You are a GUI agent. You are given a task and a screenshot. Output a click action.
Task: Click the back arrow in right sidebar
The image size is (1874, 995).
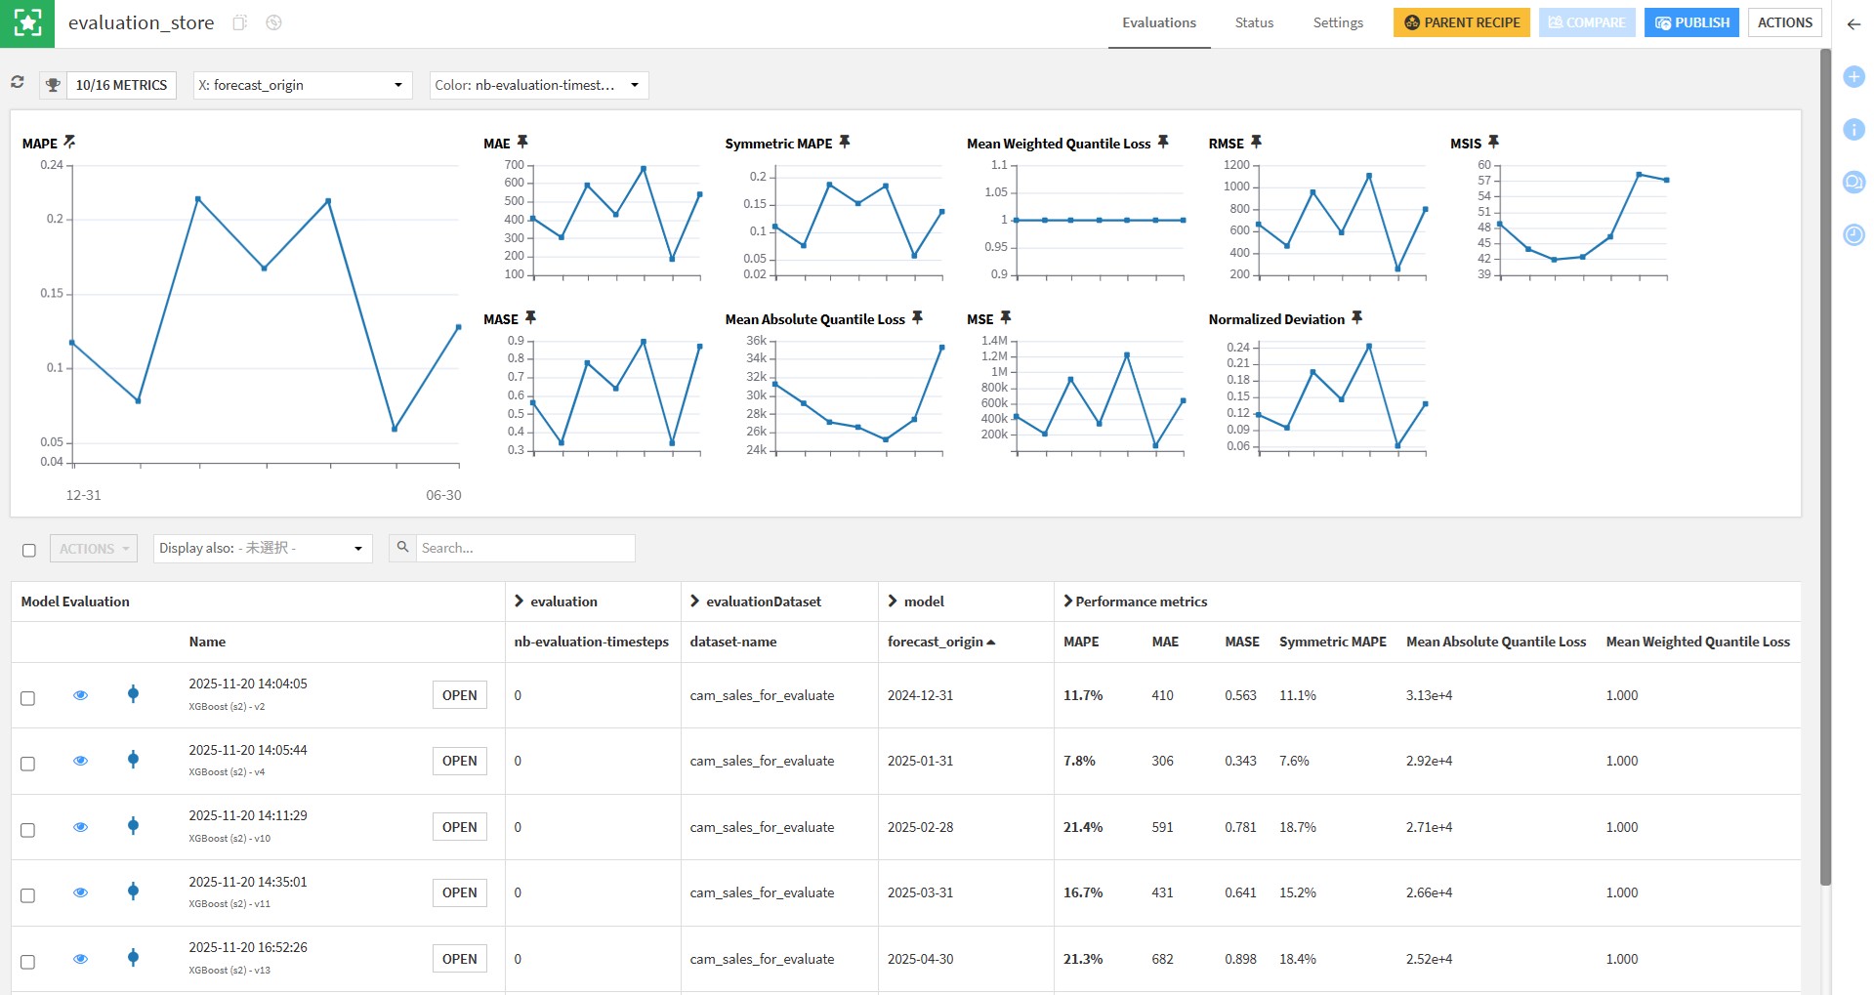point(1853,24)
